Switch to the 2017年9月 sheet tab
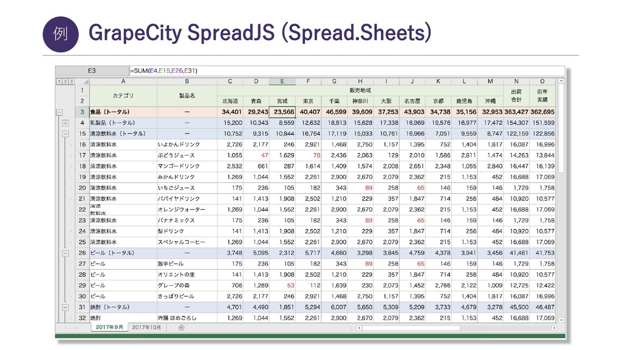The height and width of the screenshot is (350, 622). coord(109,328)
